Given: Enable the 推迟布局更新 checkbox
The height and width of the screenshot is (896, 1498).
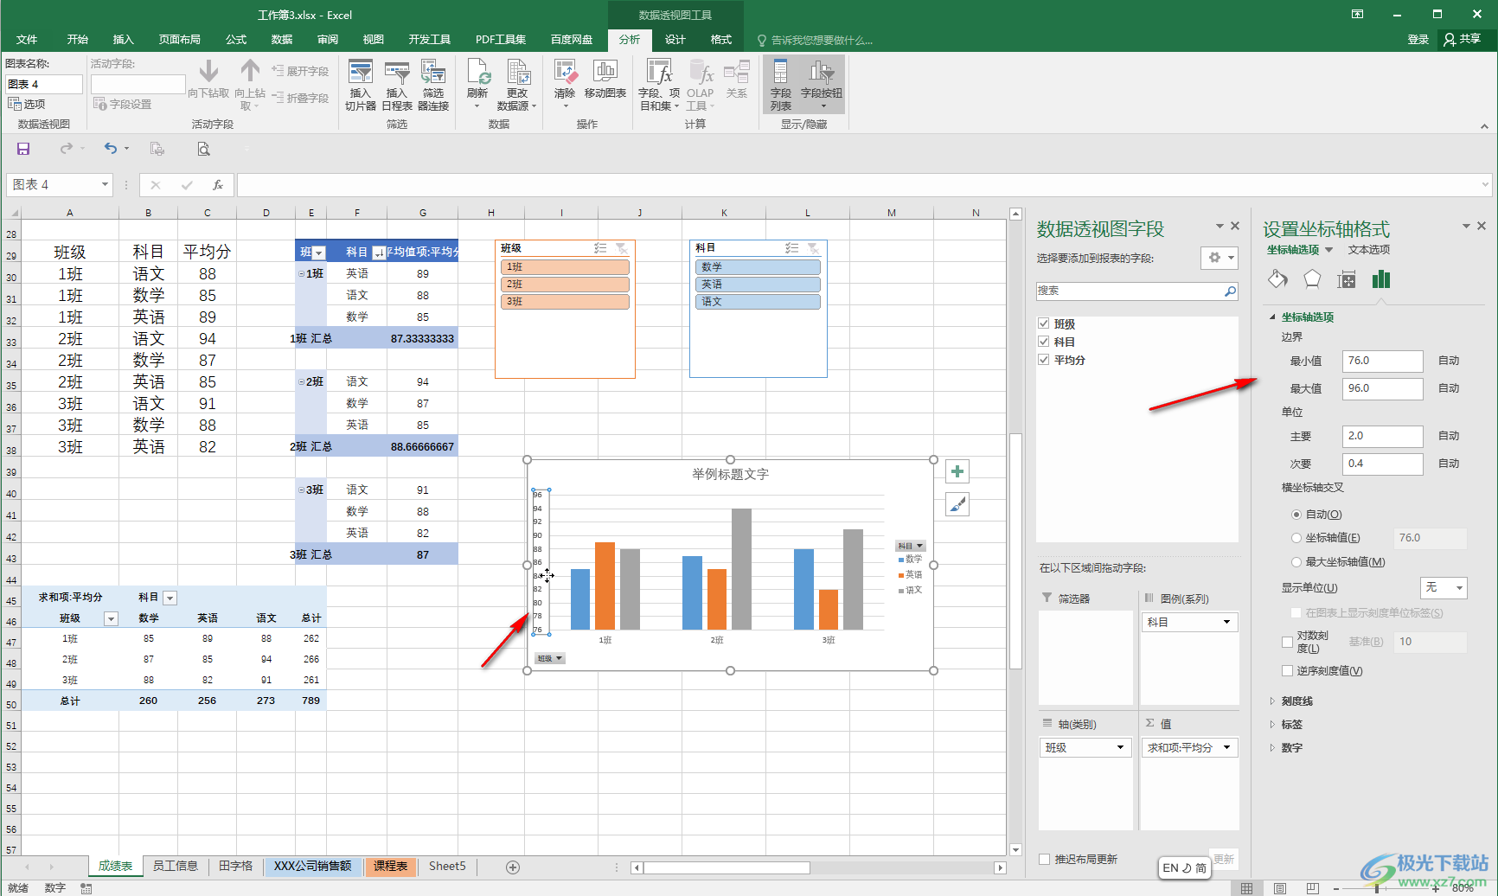Looking at the screenshot, I should point(1045,860).
